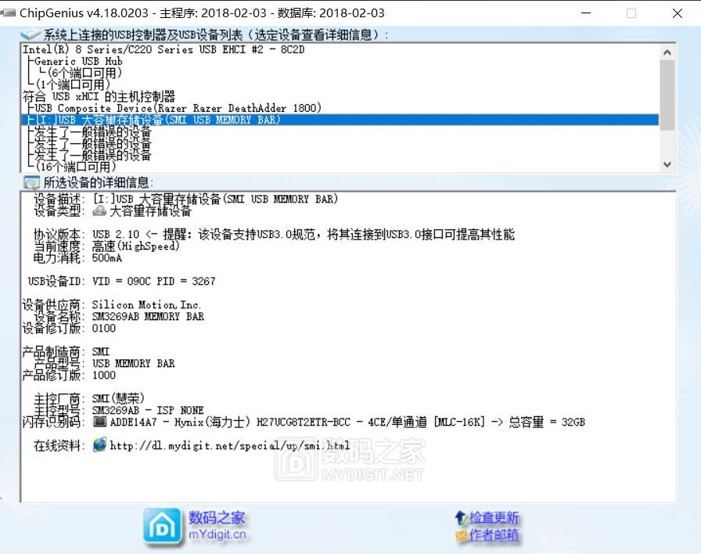This screenshot has height=554, width=701.
Task: Select the Razer DeathAdder 1800 composite device
Action: pyautogui.click(x=178, y=108)
